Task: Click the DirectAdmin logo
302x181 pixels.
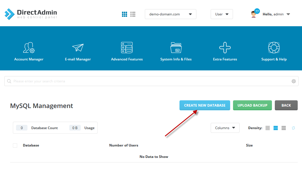Action: [x=31, y=14]
